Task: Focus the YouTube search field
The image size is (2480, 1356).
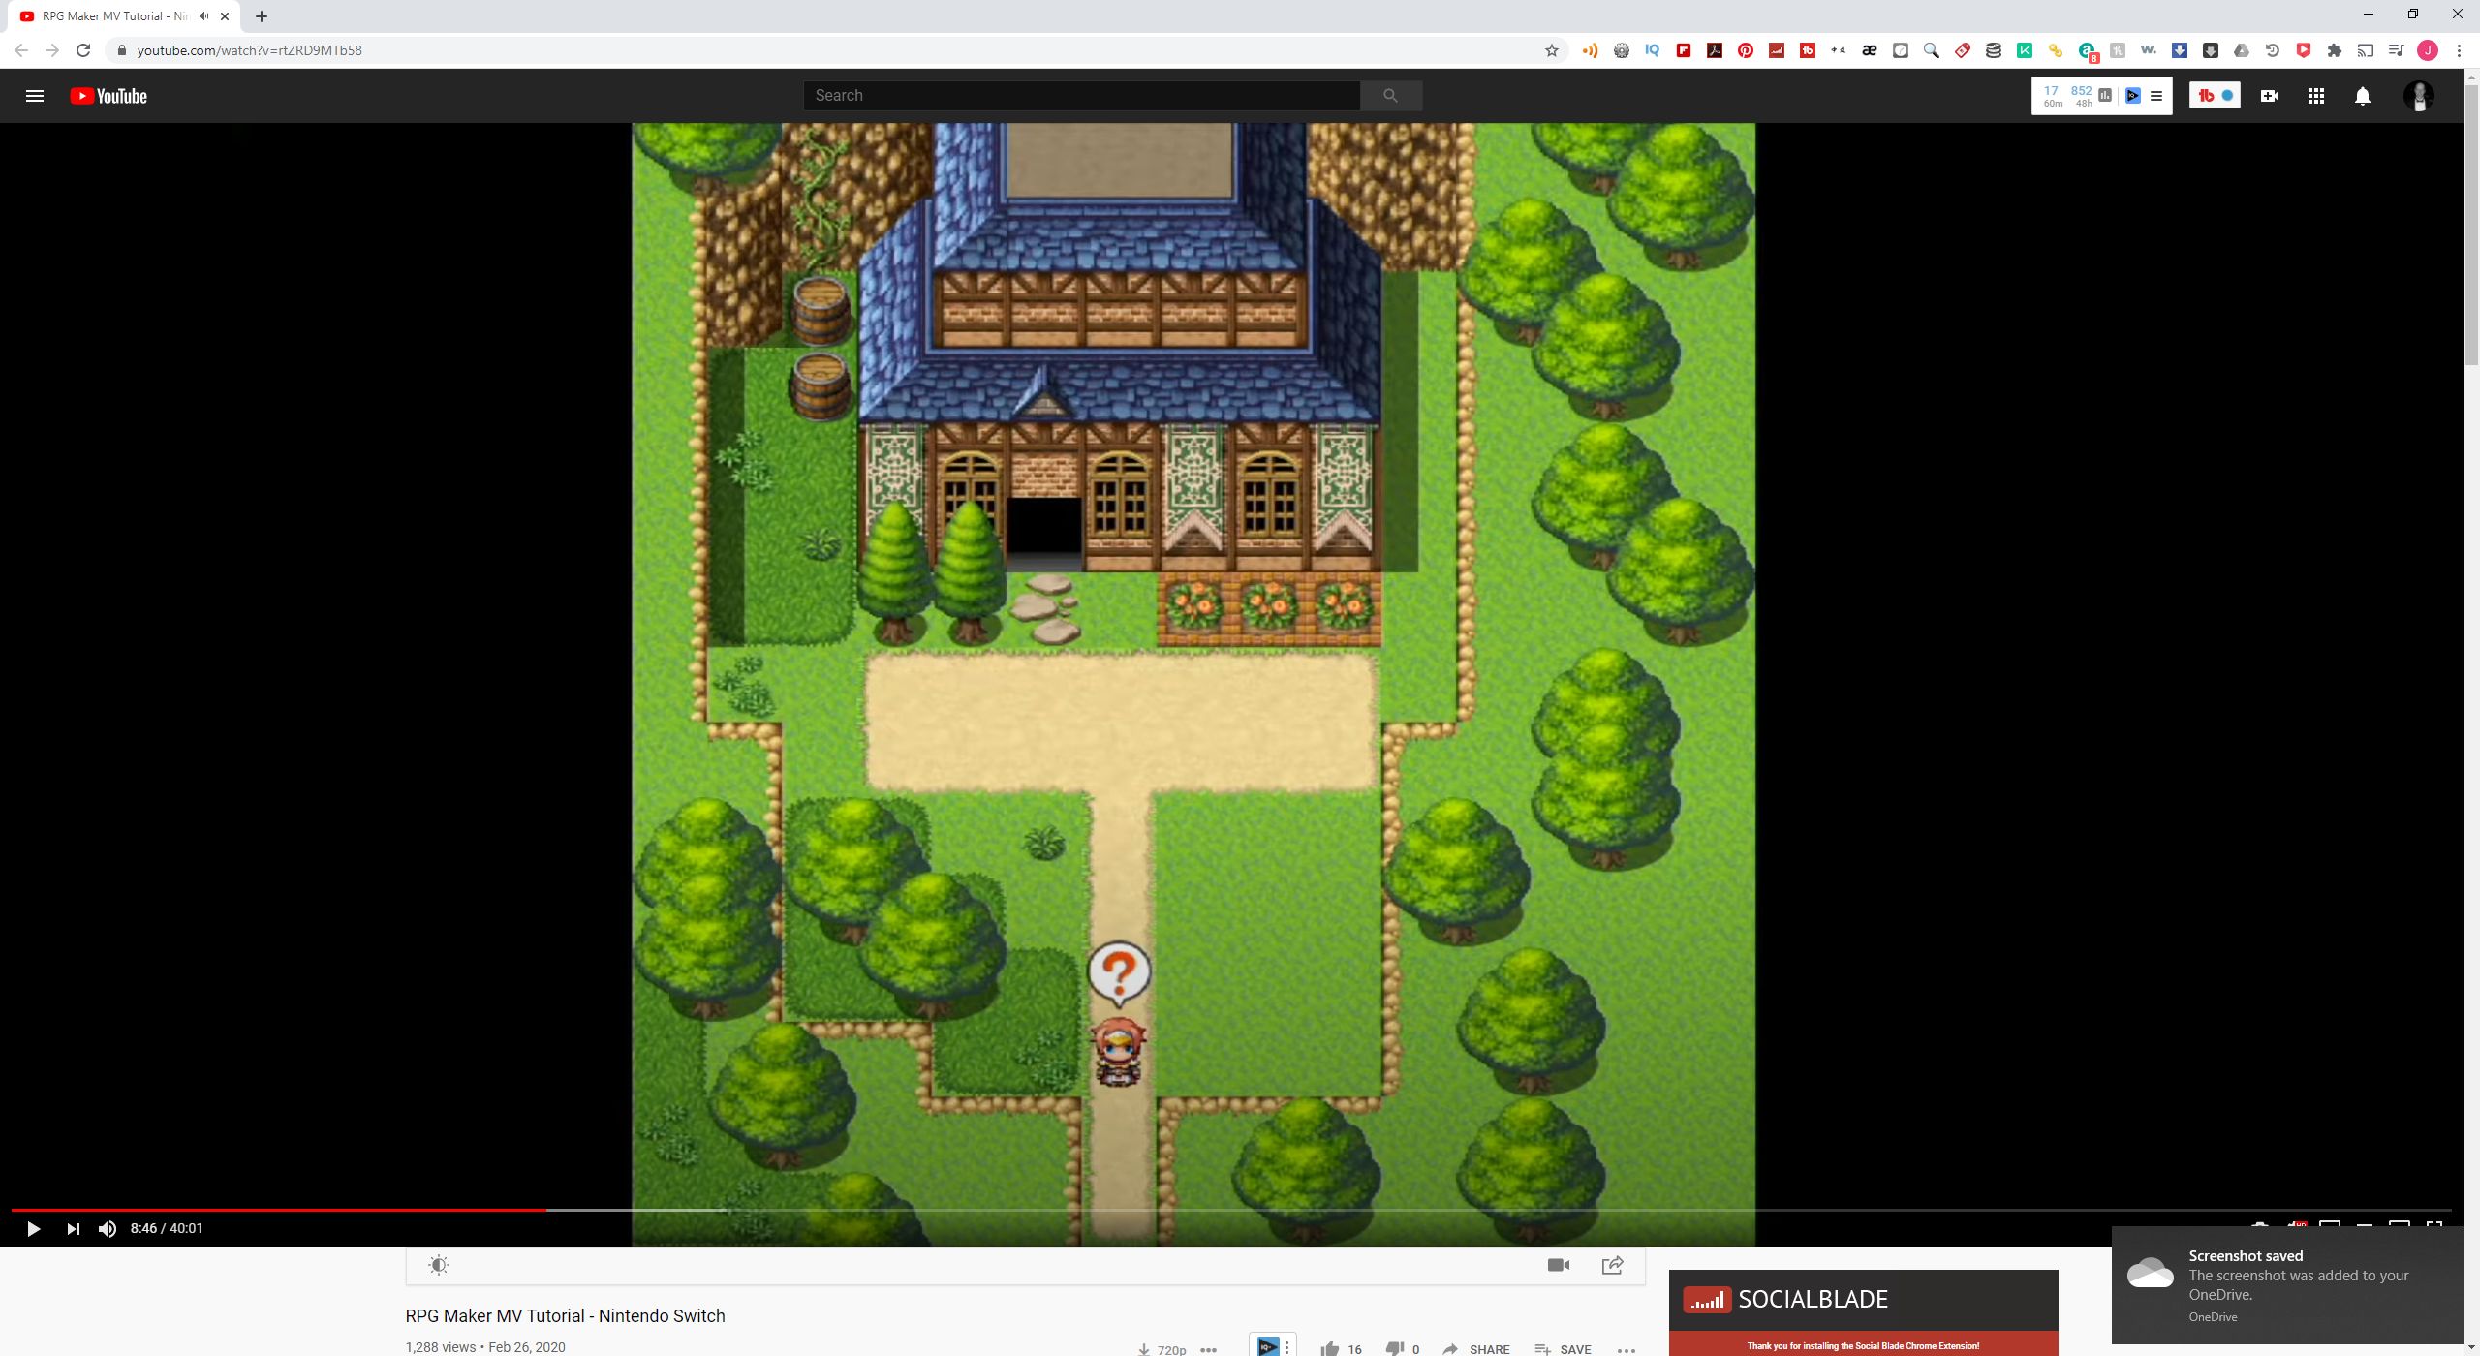Action: point(1081,96)
